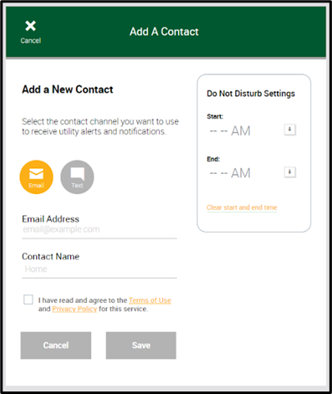The width and height of the screenshot is (332, 394).
Task: Check the agree to terms checkbox
Action: (x=28, y=299)
